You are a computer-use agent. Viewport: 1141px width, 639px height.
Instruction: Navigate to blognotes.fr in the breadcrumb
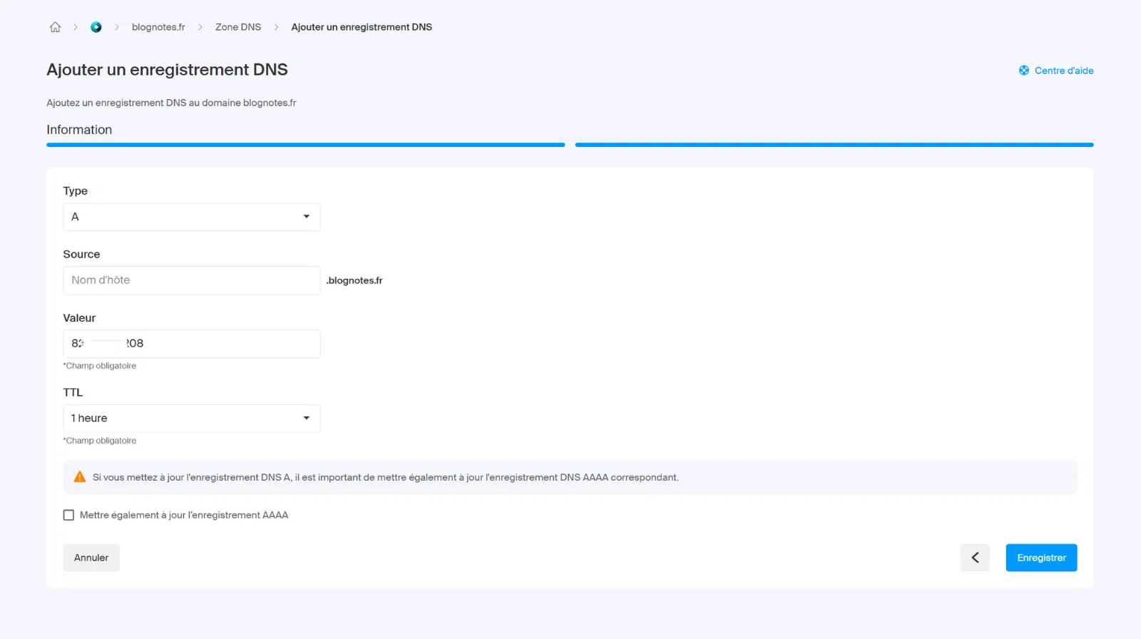(x=158, y=27)
